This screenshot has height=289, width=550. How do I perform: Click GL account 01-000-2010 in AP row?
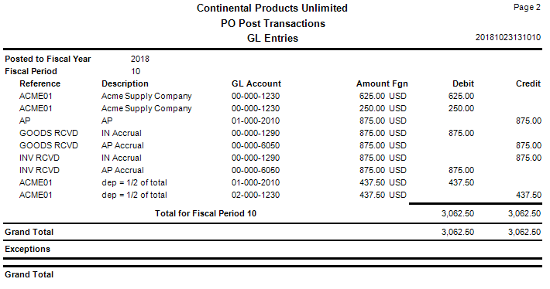point(256,121)
